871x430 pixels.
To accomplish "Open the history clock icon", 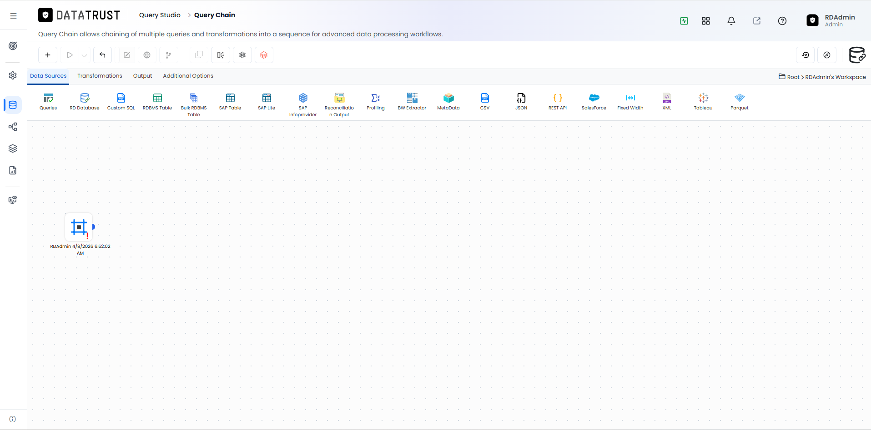I will pos(806,55).
